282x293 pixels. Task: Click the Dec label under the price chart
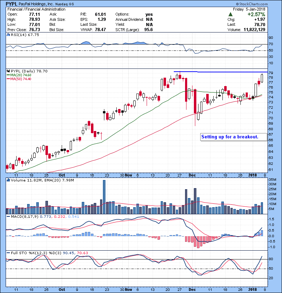click(x=192, y=175)
